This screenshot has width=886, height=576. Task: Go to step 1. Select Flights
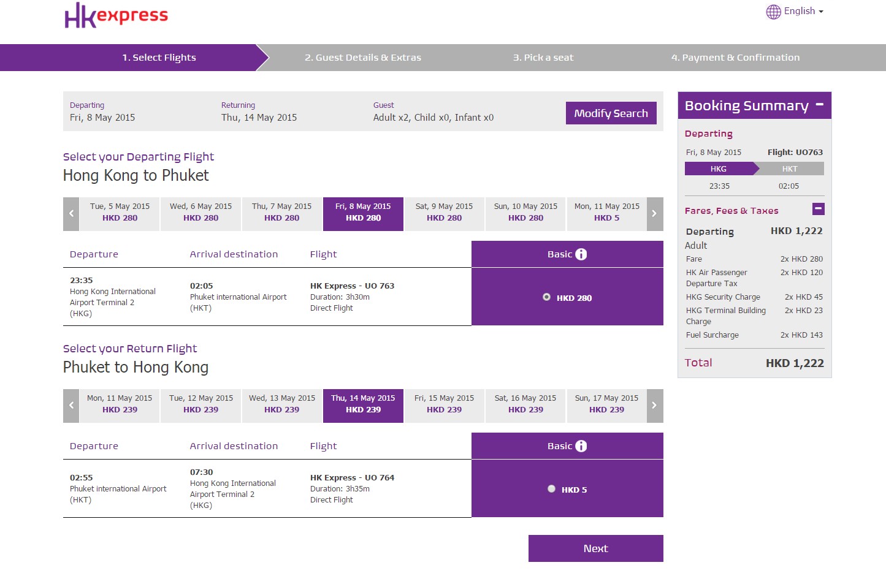tap(159, 58)
